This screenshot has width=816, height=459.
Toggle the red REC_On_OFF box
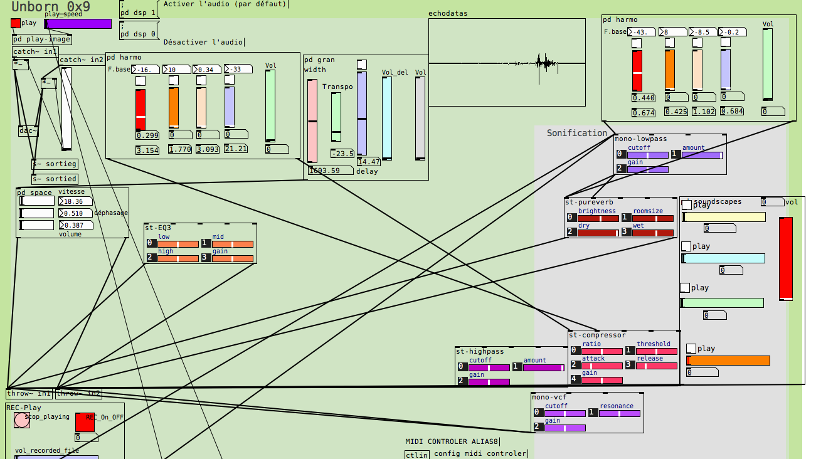pyautogui.click(x=85, y=422)
